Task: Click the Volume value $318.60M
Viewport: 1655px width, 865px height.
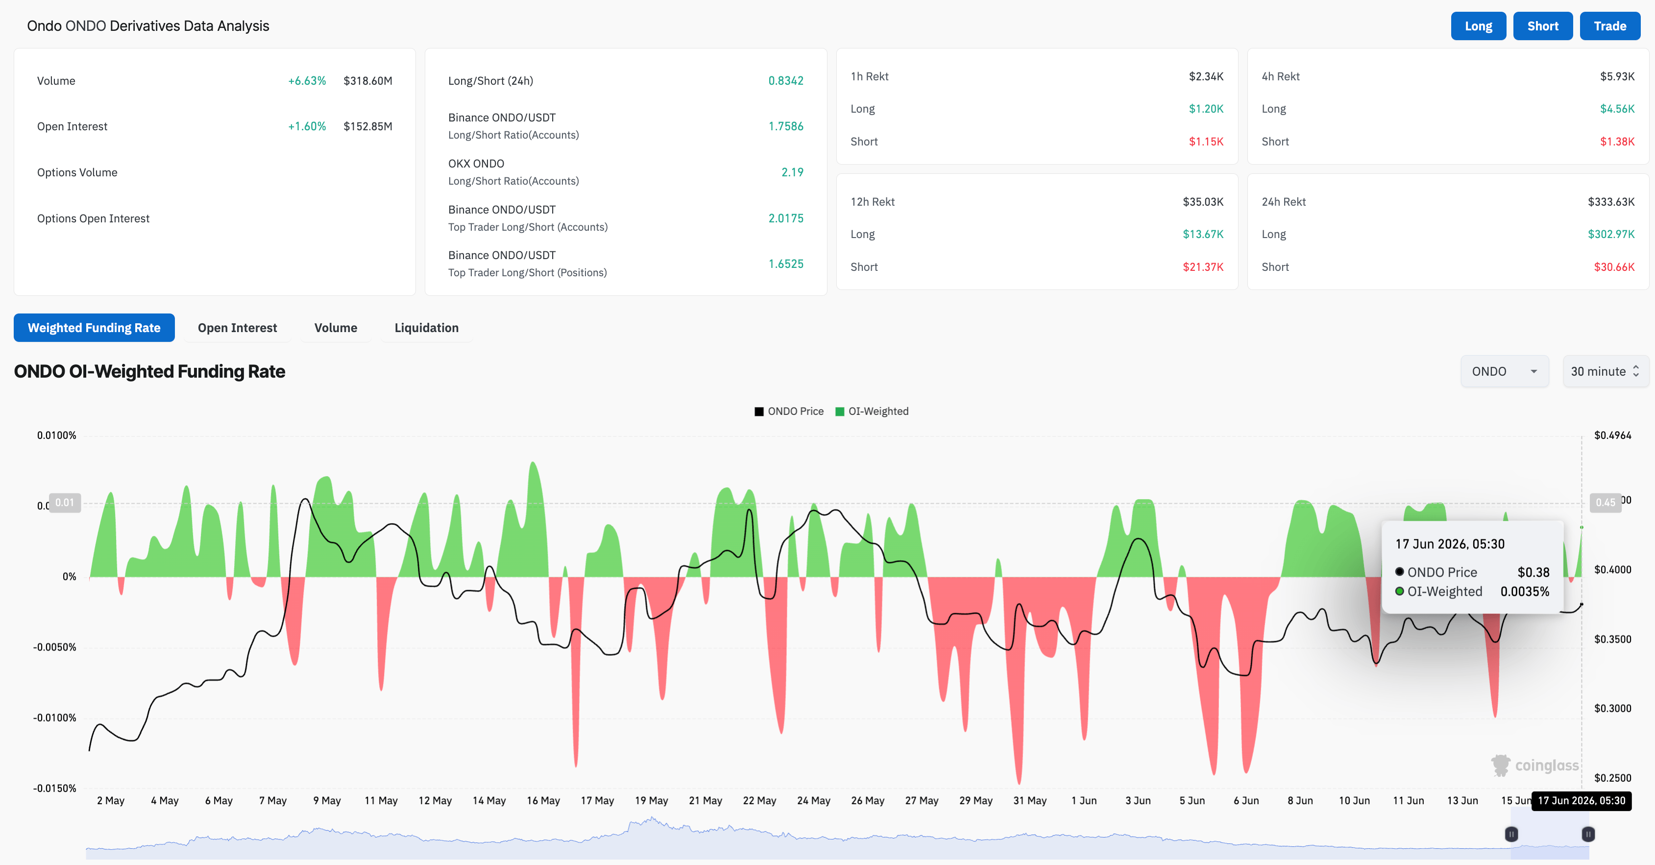Action: point(367,81)
